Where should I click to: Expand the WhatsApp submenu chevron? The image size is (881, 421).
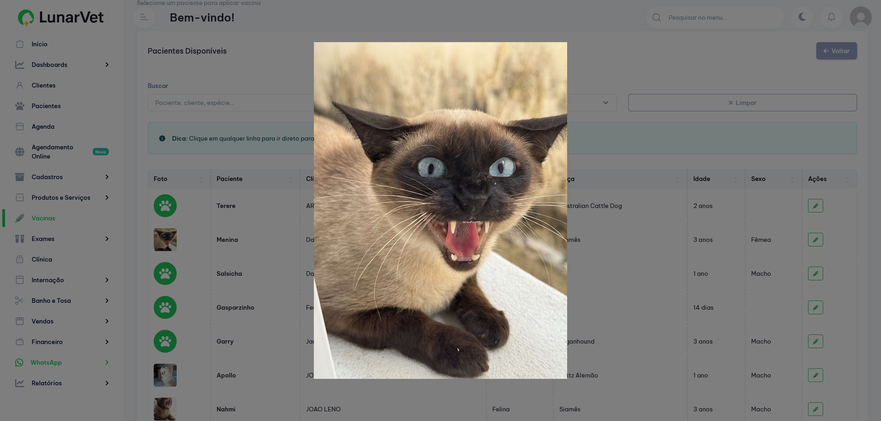click(x=107, y=362)
